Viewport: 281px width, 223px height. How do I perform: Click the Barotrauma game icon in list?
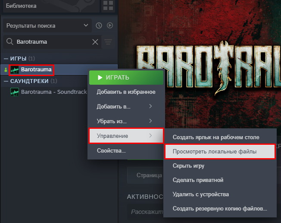pos(15,70)
